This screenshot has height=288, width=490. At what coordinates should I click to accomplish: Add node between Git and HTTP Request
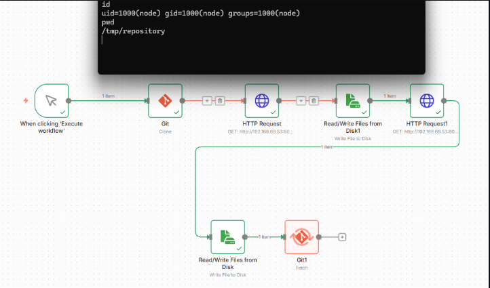pyautogui.click(x=208, y=101)
